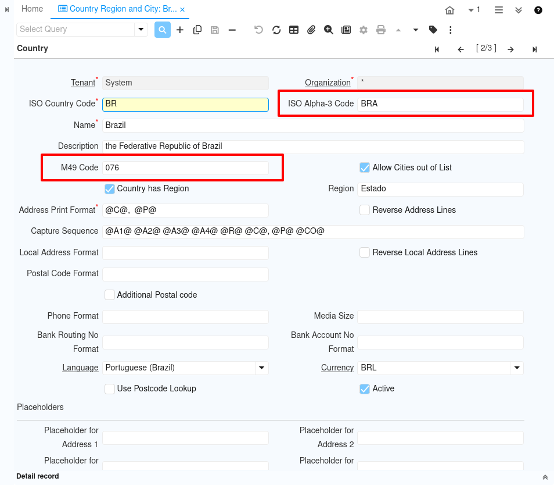This screenshot has height=485, width=554.
Task: Toggle grid view in the toolbar
Action: click(294, 30)
